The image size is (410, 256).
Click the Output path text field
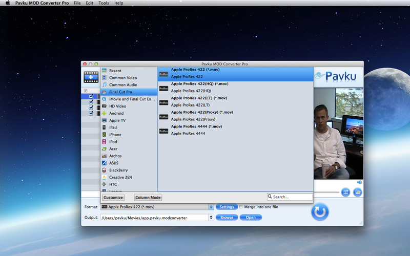(154, 218)
